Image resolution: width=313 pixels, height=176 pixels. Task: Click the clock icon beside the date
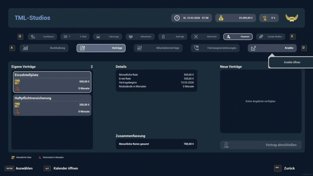tap(177, 18)
